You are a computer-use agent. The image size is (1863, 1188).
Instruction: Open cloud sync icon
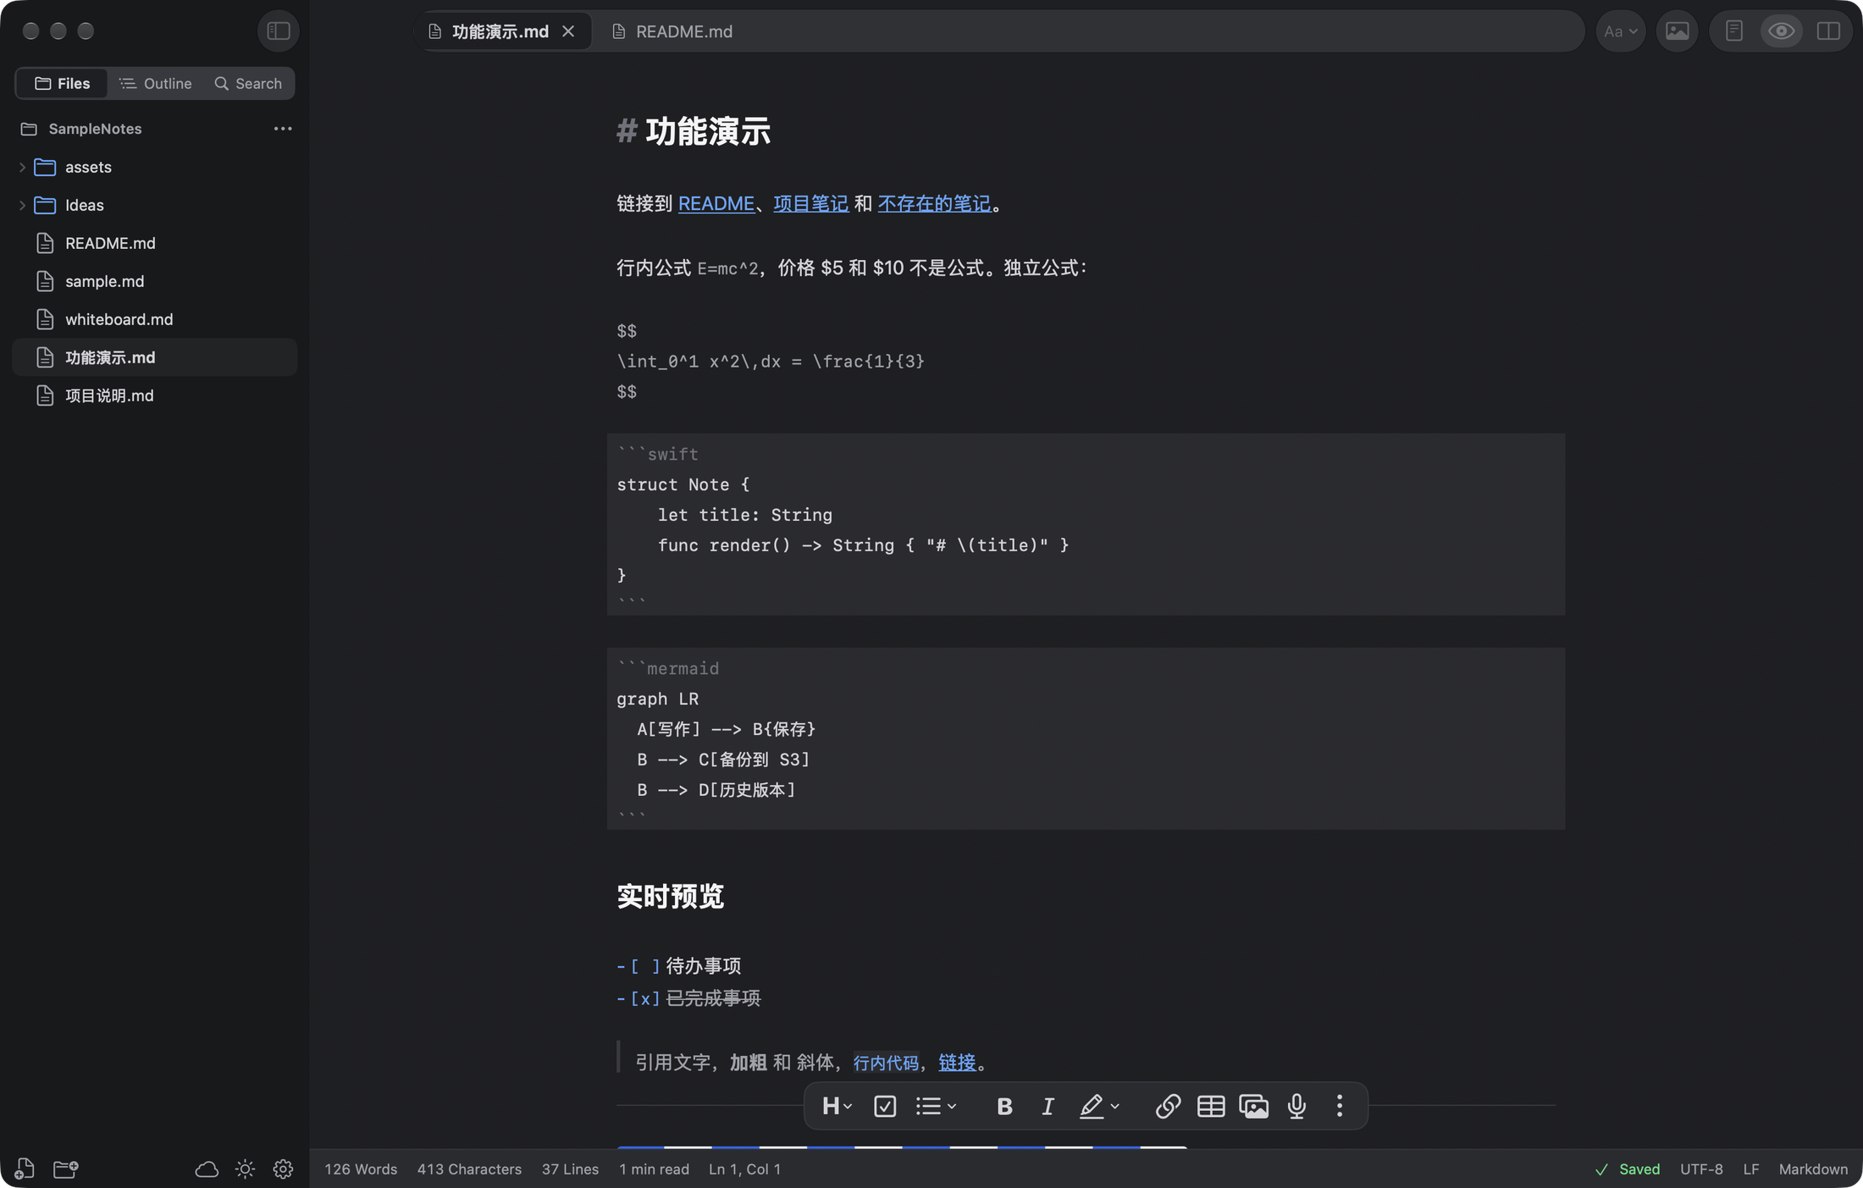click(207, 1169)
